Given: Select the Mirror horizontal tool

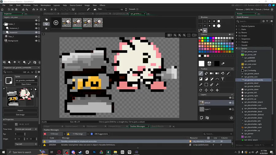Looking at the screenshot, I should [212, 90].
